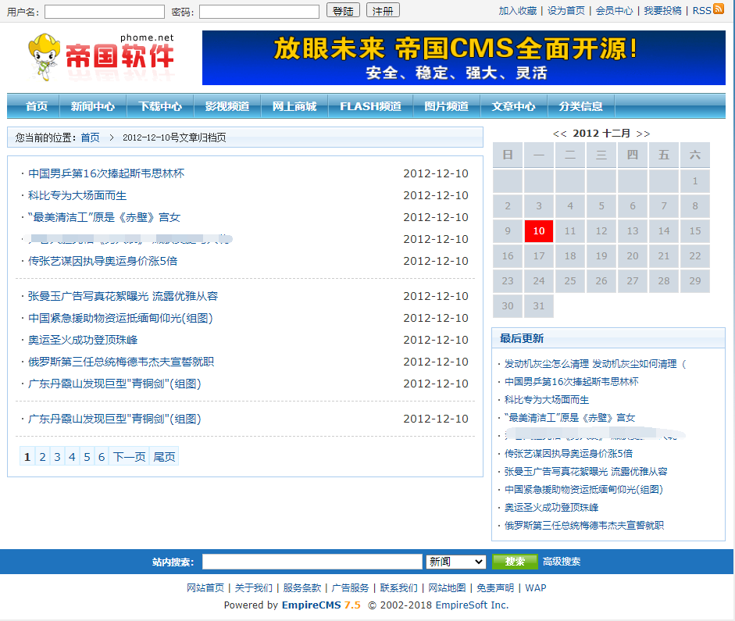Click the register button

pos(383,11)
